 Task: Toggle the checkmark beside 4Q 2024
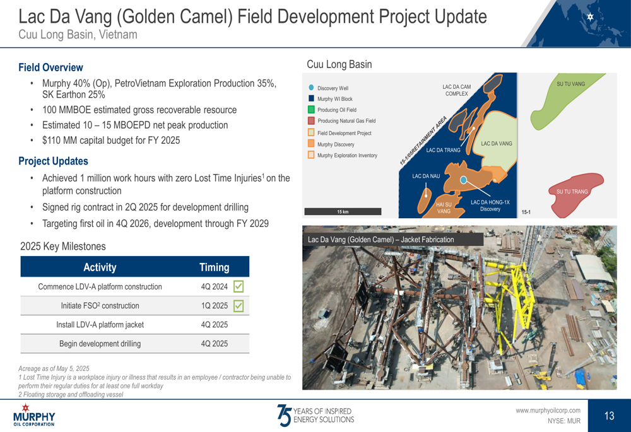239,287
